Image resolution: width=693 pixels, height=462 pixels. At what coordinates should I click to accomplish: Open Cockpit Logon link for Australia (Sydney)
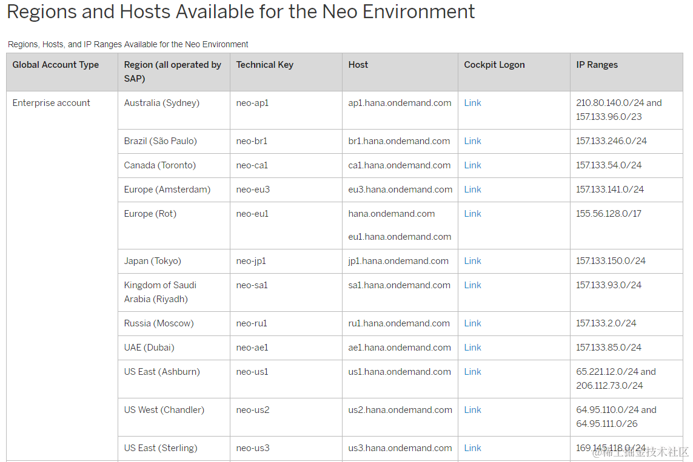(x=472, y=103)
